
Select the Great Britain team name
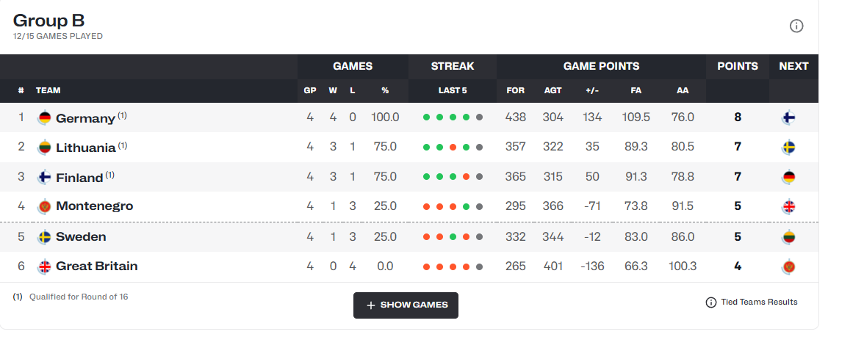(x=97, y=266)
